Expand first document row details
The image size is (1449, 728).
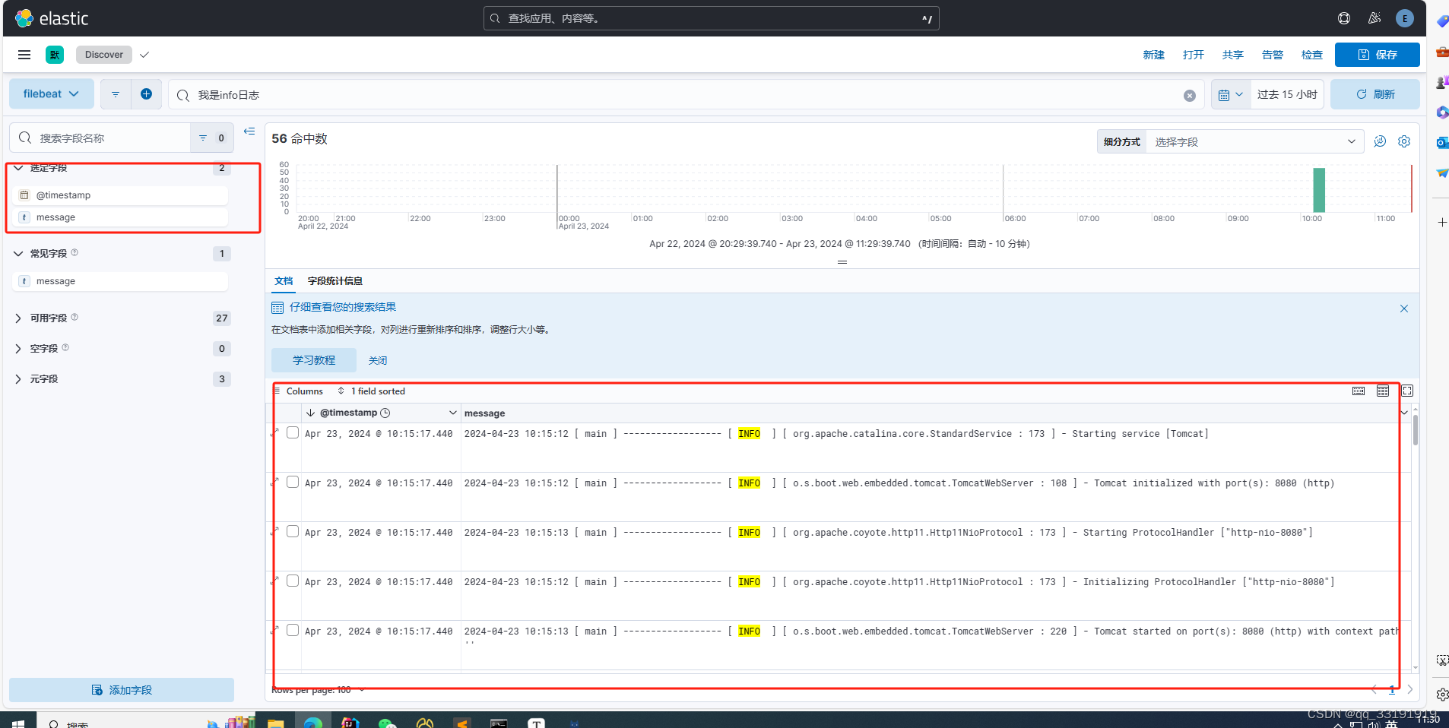[x=274, y=433]
